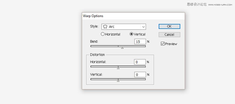Click the Bend percentage input field

coord(140,42)
